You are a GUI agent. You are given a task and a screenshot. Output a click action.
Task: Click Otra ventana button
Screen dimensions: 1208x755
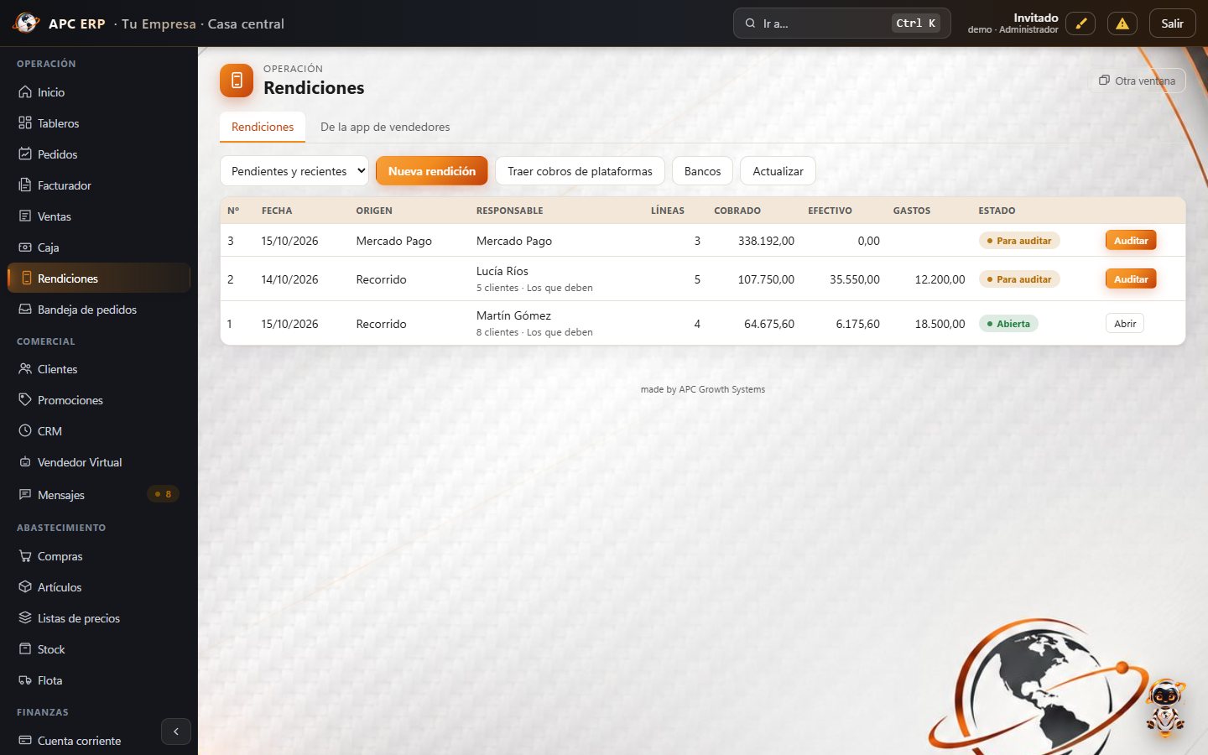[x=1138, y=81]
